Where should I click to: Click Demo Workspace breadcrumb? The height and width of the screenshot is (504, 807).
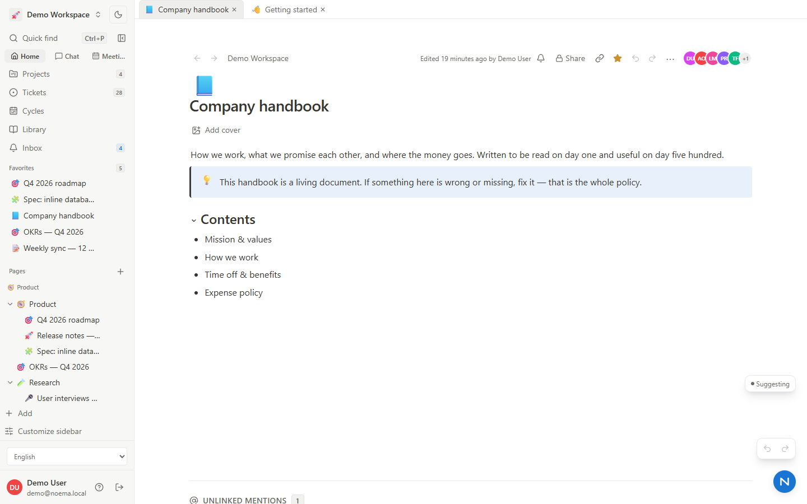[x=258, y=58]
